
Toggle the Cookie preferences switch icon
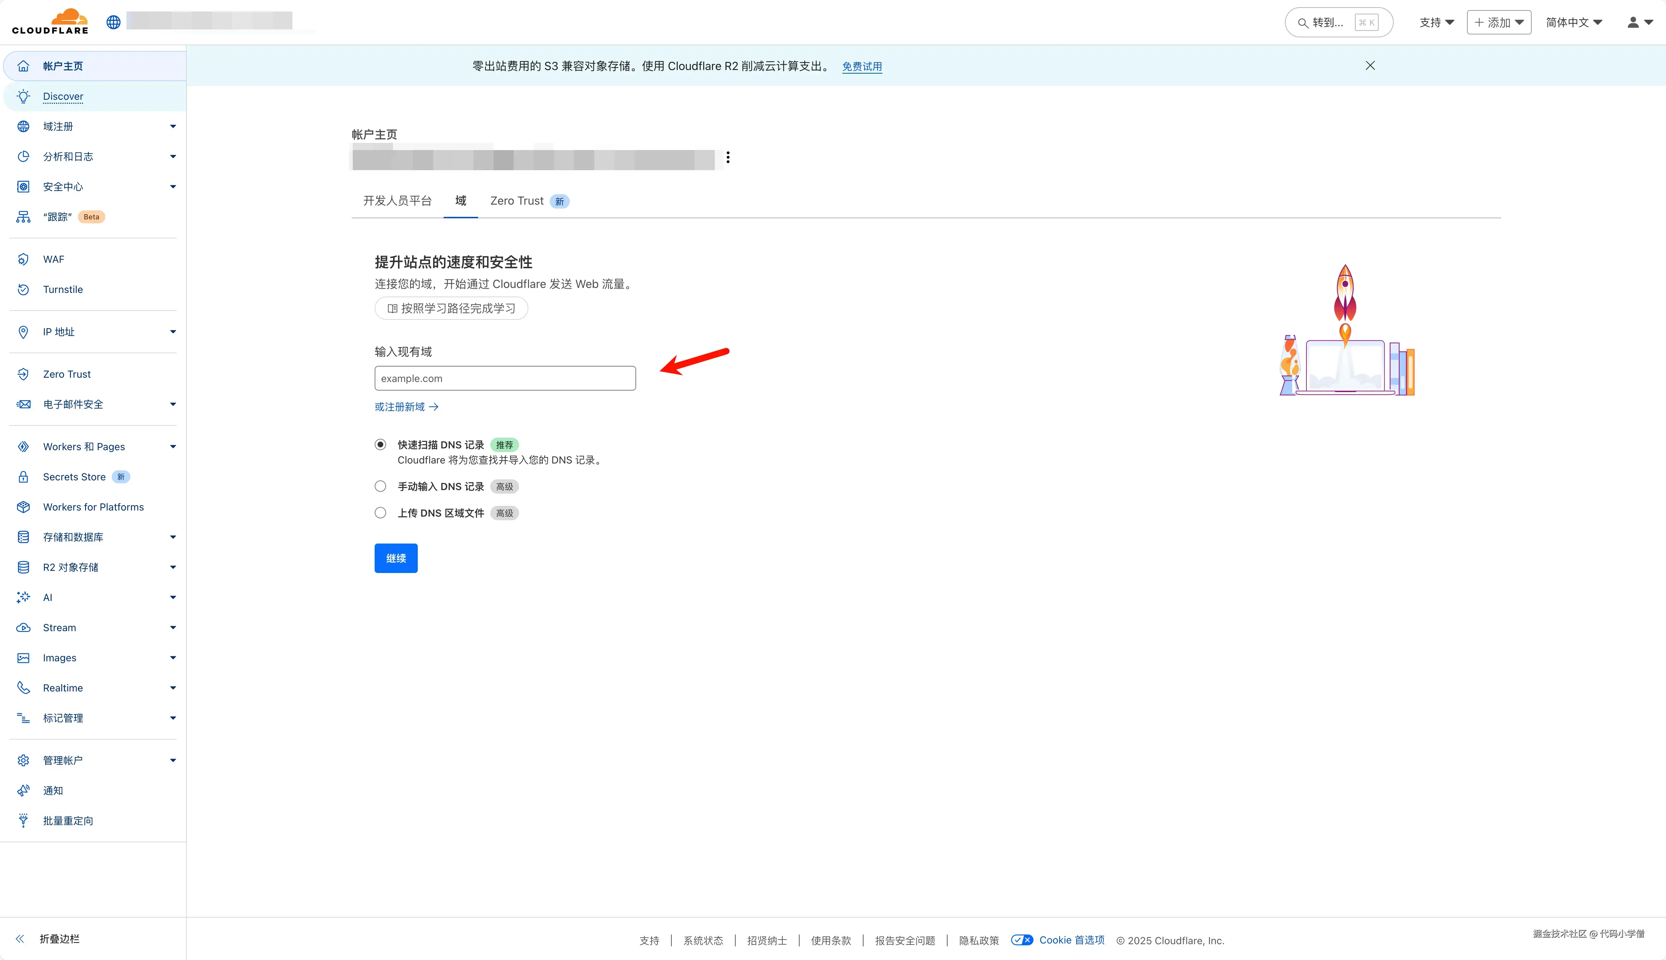click(1022, 940)
